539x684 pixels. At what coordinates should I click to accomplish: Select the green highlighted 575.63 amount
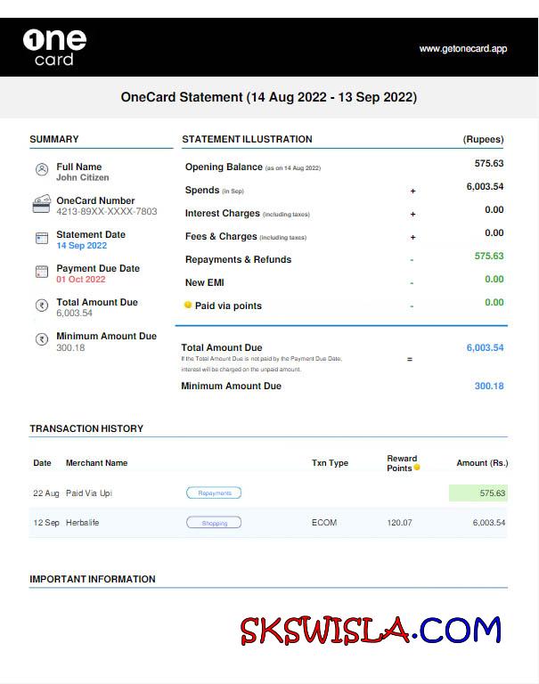coord(478,493)
